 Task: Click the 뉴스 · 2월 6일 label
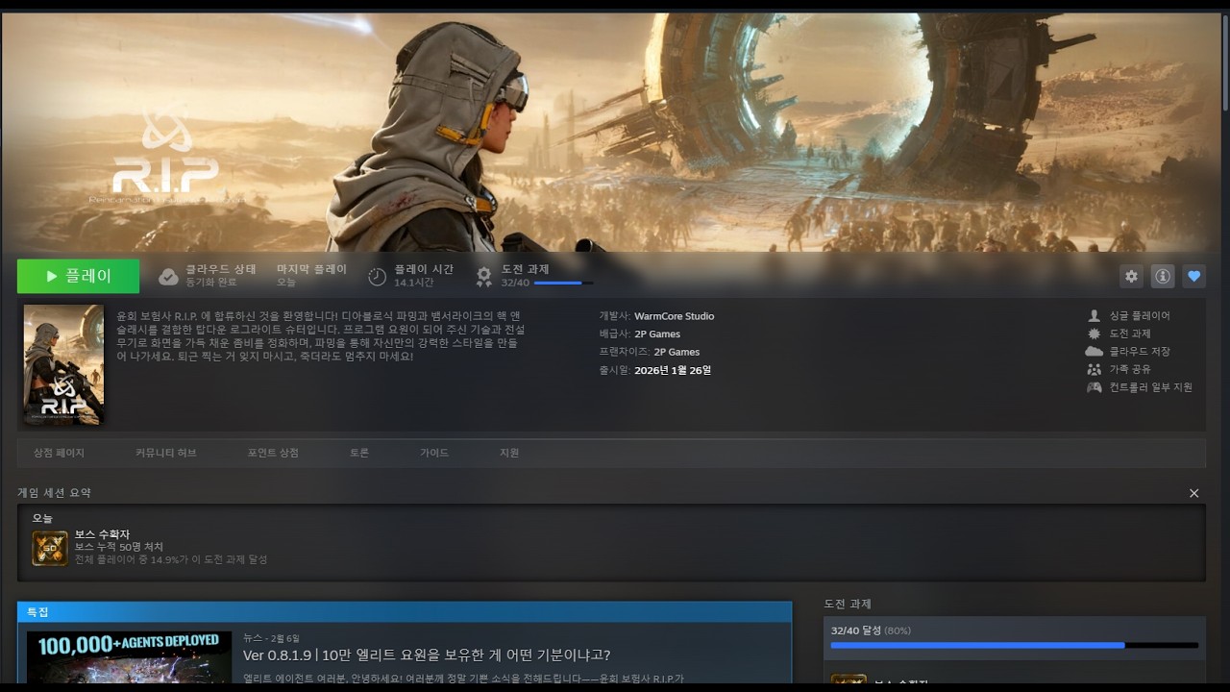pos(271,638)
